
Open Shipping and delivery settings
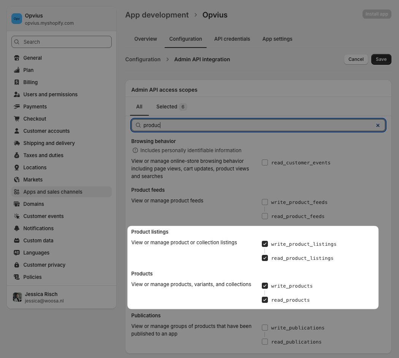pyautogui.click(x=62, y=143)
